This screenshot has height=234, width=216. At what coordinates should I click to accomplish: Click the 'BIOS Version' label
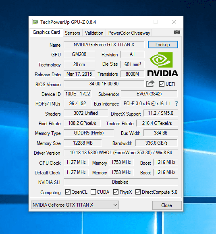[x=48, y=85]
